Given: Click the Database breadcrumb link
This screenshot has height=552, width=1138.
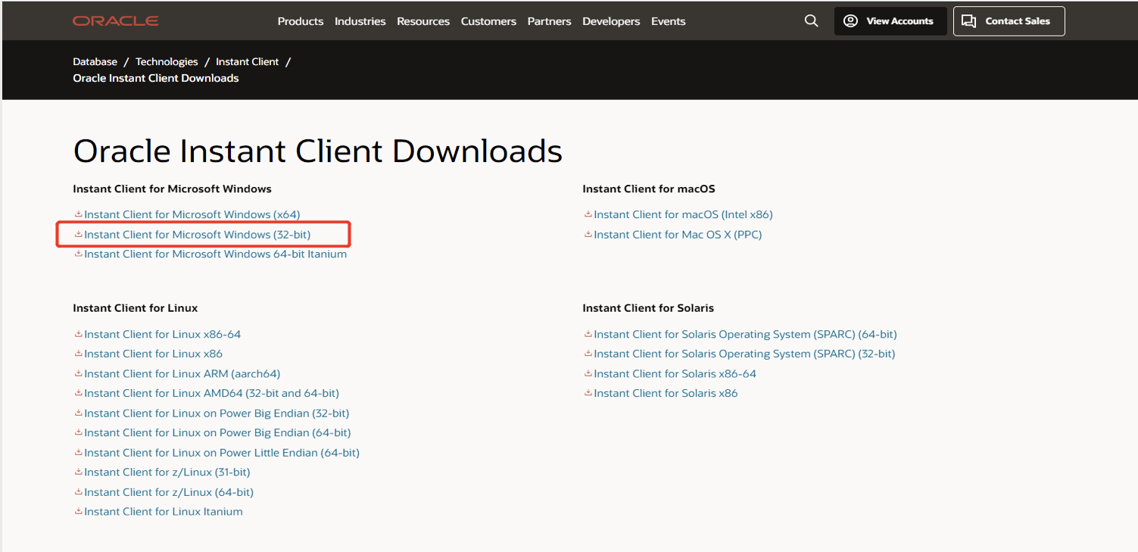Looking at the screenshot, I should (x=95, y=62).
